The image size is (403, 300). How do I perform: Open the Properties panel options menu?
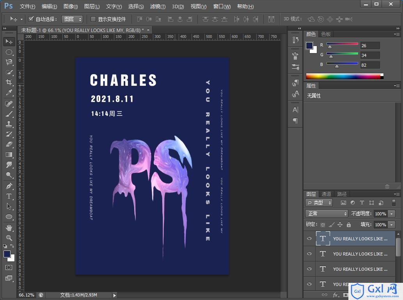pyautogui.click(x=397, y=85)
